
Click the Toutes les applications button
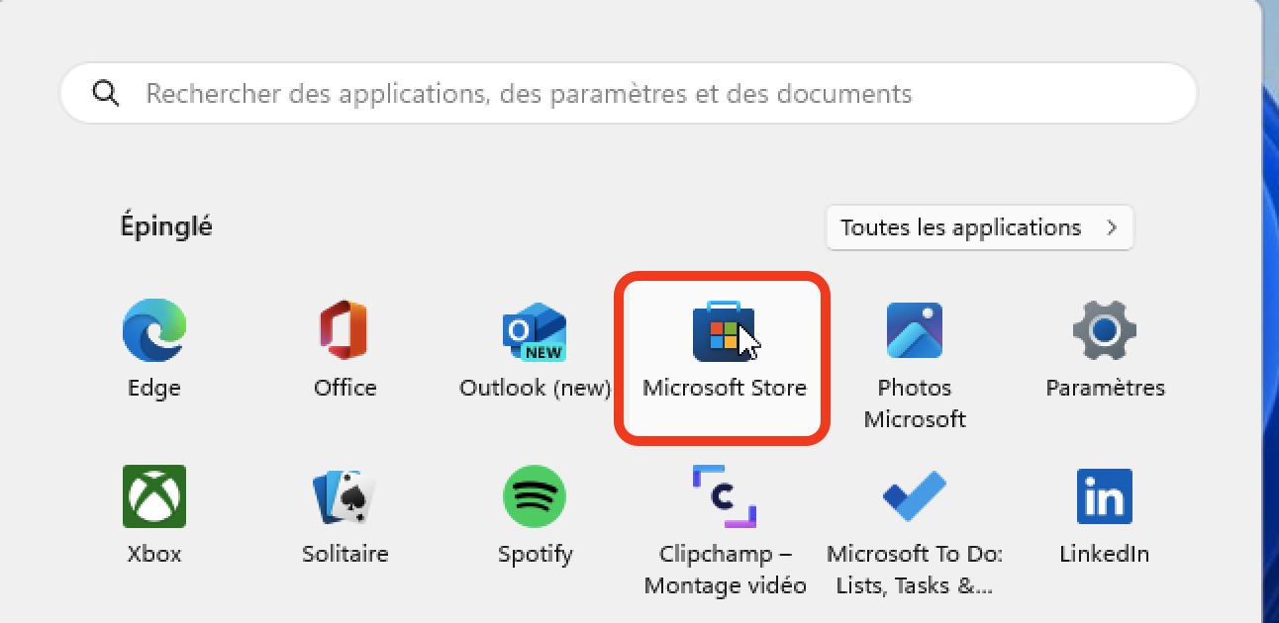980,227
